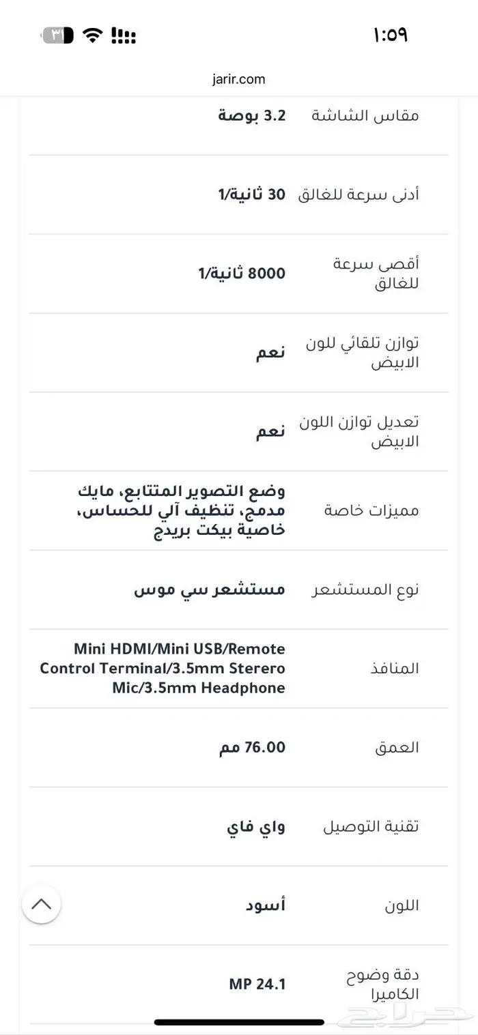Viewport: 478px width, 1035px height.
Task: Tap the Wi-Fi status icon
Action: [91, 35]
